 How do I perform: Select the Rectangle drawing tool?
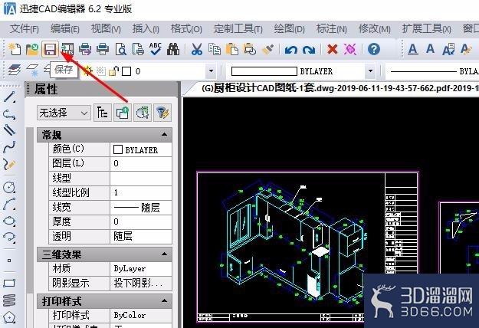coord(9,283)
